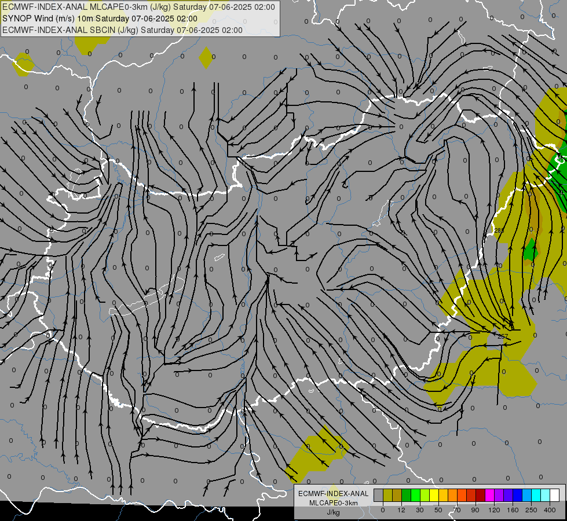Screen dimensions: 567x521
Task: Click the gray swatch in the MLCAPE legend
Action: click(x=379, y=495)
